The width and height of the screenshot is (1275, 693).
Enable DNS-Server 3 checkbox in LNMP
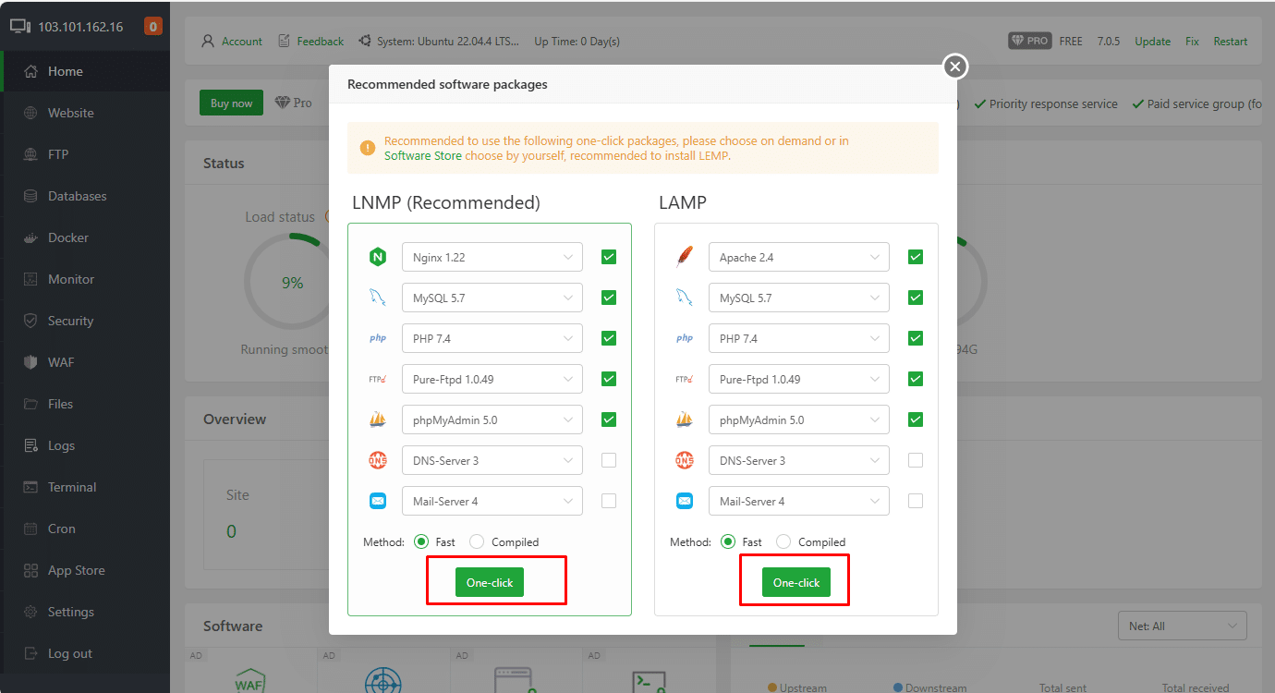(609, 460)
